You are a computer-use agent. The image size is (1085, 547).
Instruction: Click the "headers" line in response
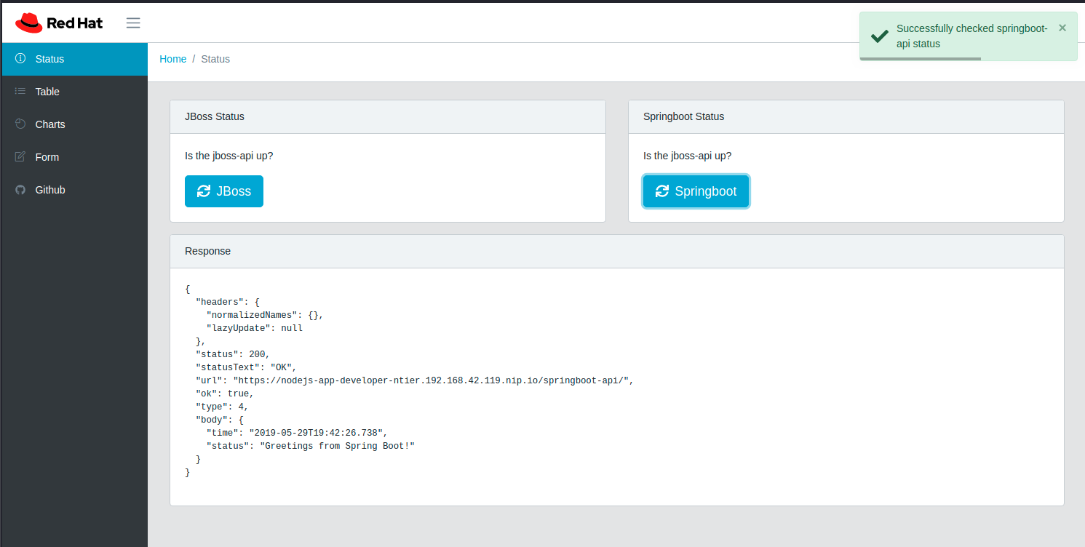(227, 302)
